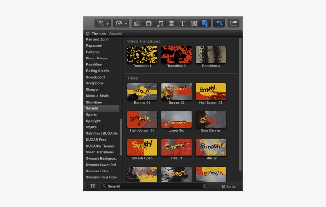Select Swoosh Lower 3rd entry
326x207 pixels.
(x=101, y=165)
